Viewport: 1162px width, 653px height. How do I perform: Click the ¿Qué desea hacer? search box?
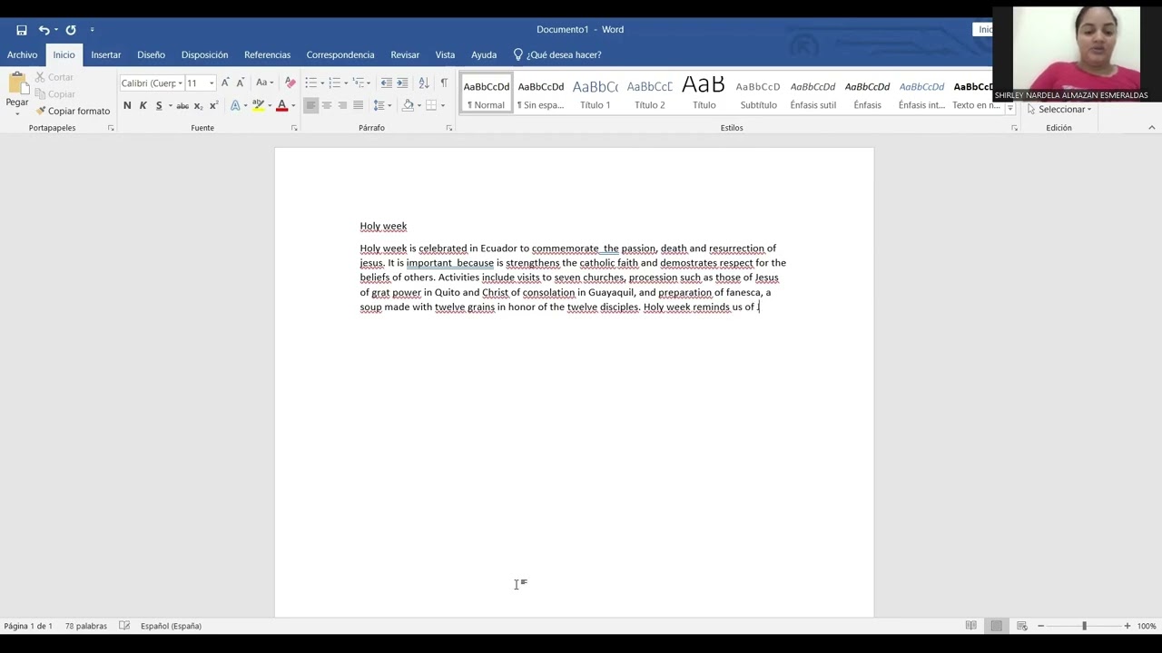[557, 55]
